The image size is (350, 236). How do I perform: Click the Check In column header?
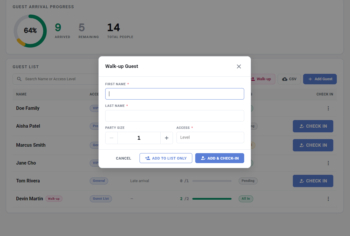tap(324, 94)
